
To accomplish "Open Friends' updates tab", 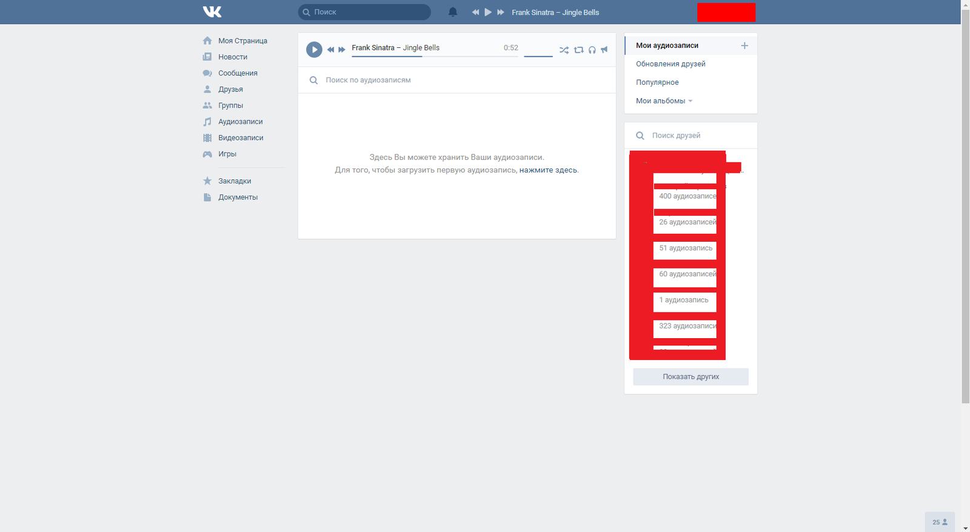I will pyautogui.click(x=671, y=64).
